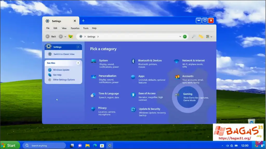
Task: Collapse the See Also sidebar section
Action: coord(78,63)
